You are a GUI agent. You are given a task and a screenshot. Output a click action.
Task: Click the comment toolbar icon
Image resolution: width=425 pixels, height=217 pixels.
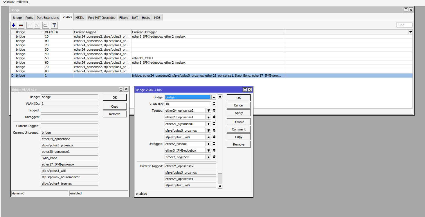[x=46, y=25]
